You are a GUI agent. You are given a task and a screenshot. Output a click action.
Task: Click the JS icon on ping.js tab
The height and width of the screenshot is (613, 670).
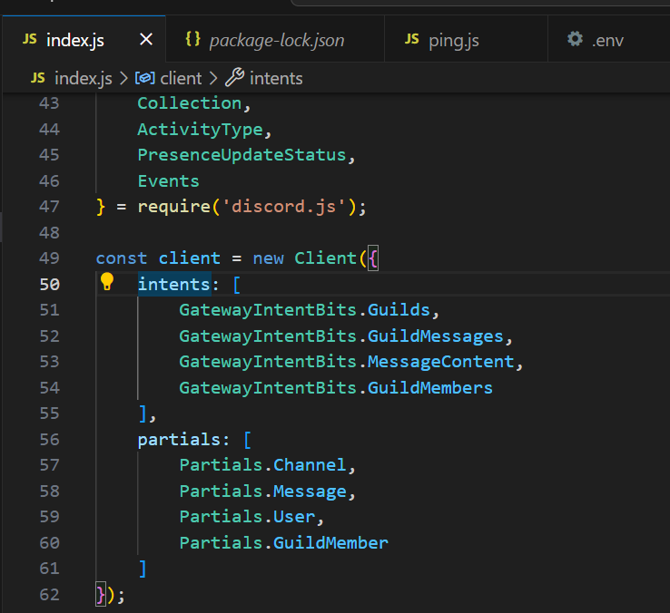pos(412,39)
